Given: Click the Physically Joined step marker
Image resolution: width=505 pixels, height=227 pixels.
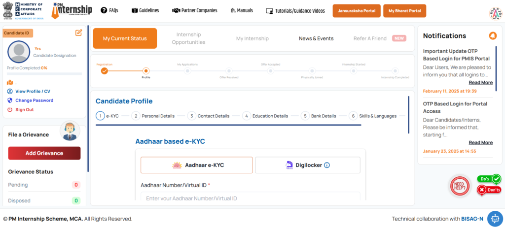Looking at the screenshot, I should pyautogui.click(x=312, y=71).
